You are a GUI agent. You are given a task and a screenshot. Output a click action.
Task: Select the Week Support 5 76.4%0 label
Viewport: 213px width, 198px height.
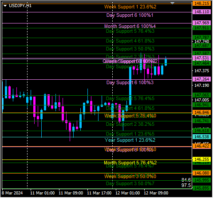click(130, 116)
